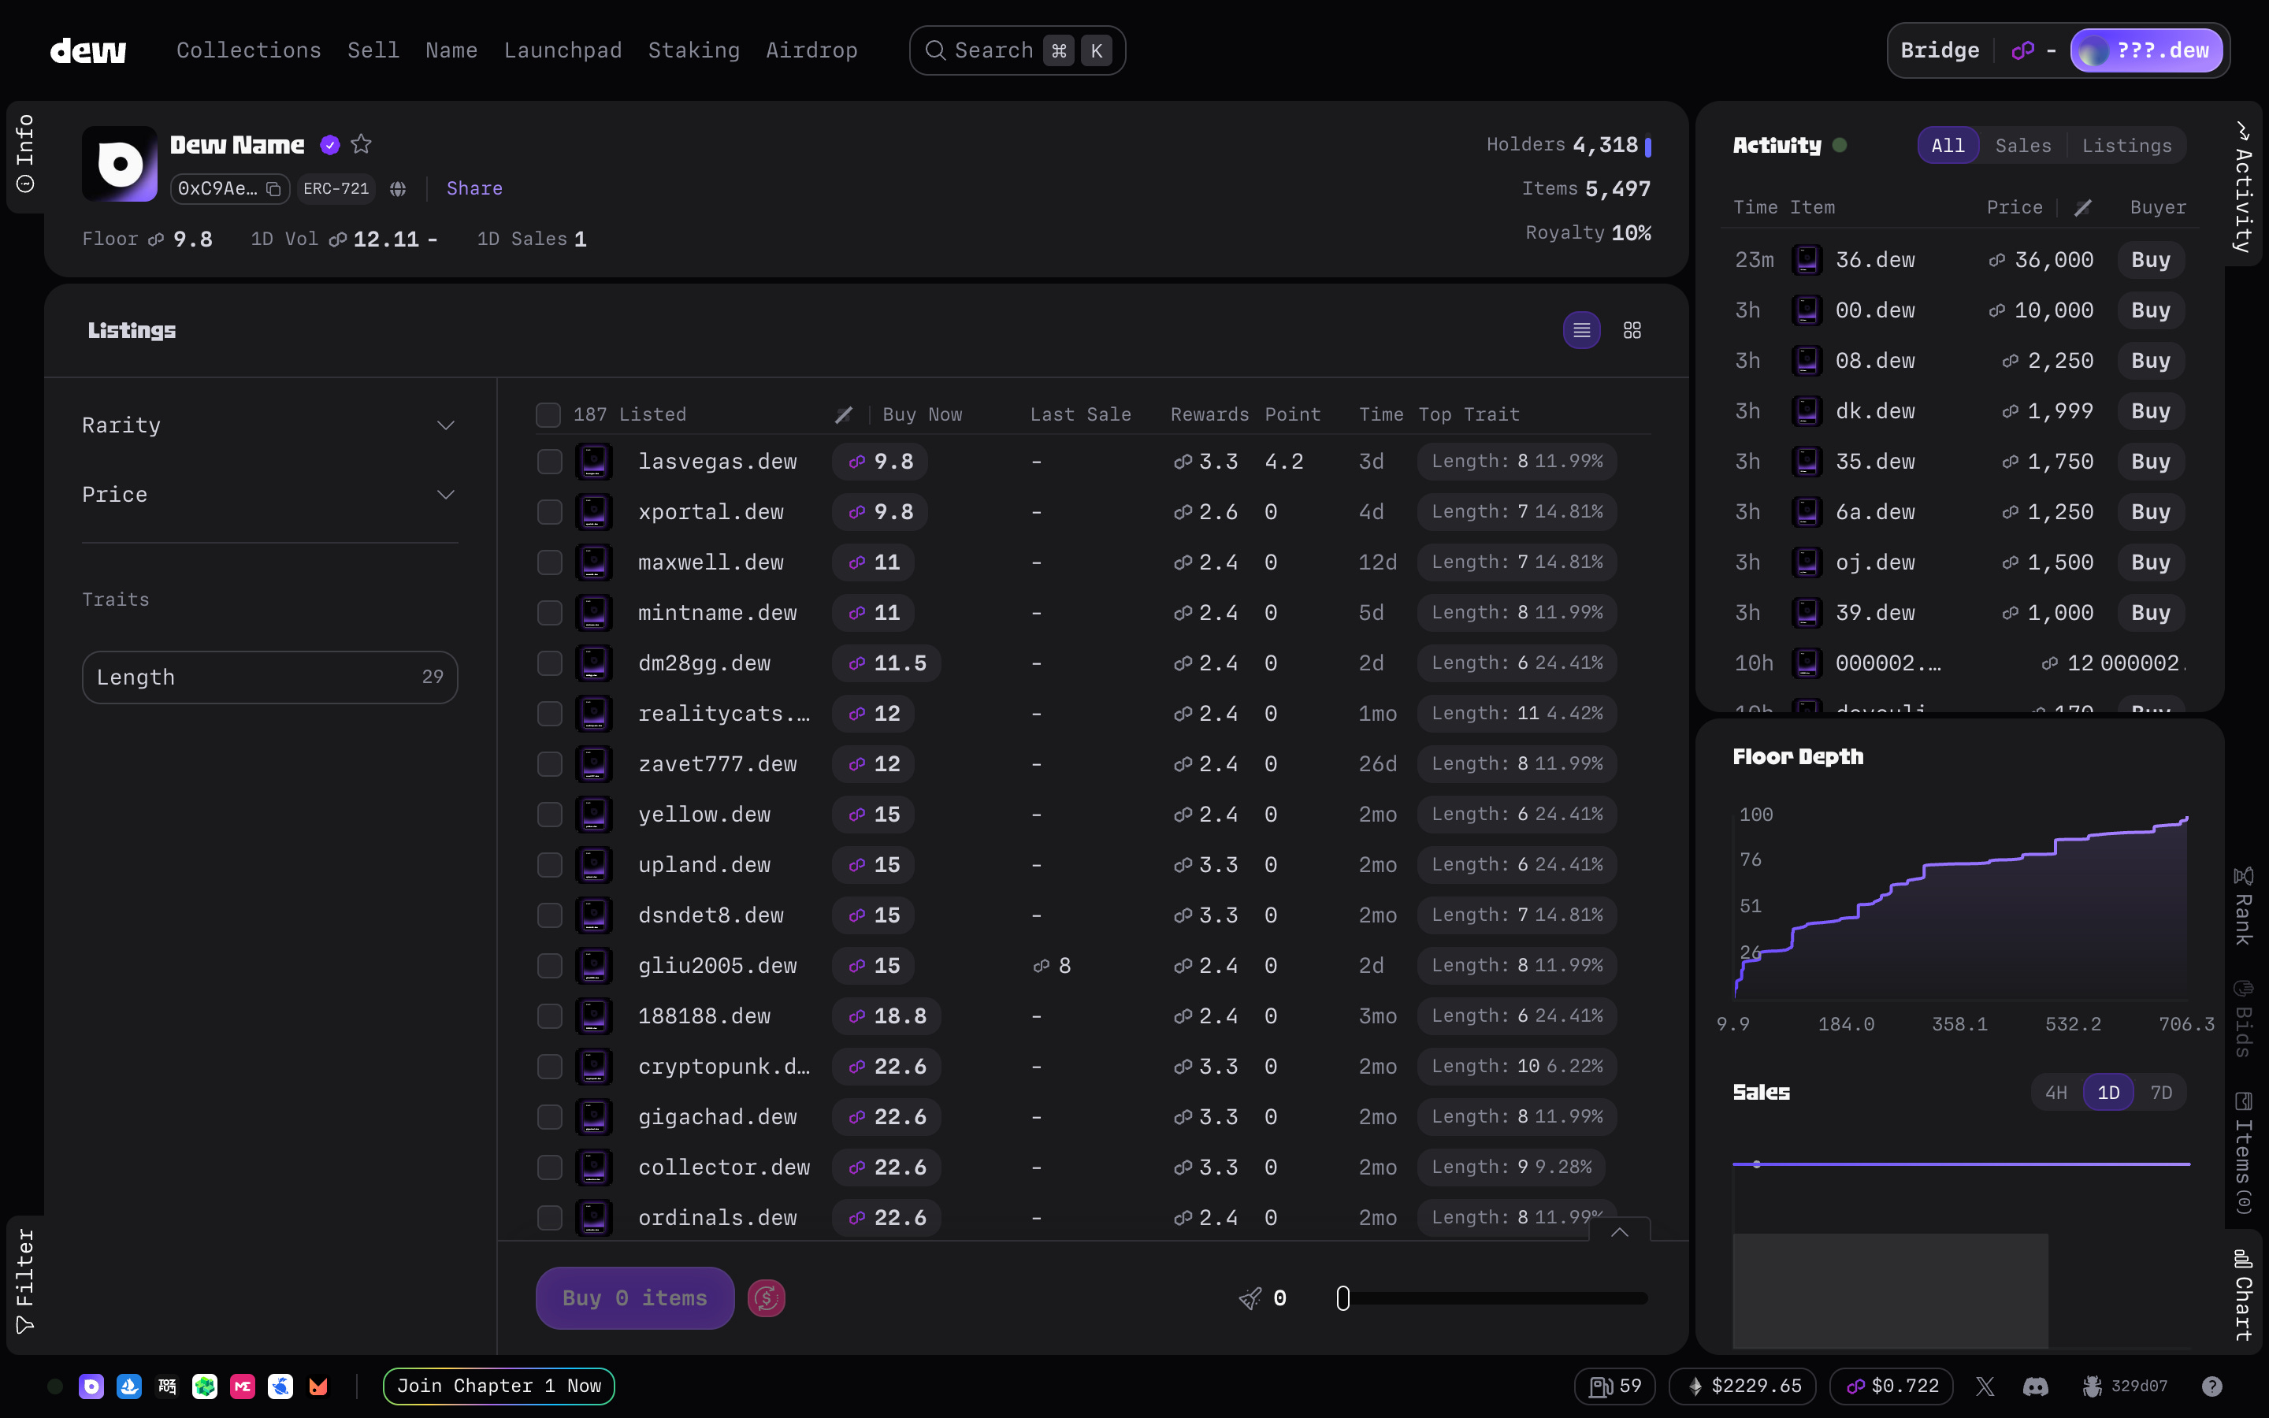Expand the Rarity filter section
Screen dimensions: 2269x1418
tap(269, 425)
